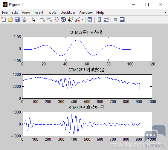Open a file with the folder icon
Viewport: 168px width, 150px height.
coord(10,20)
